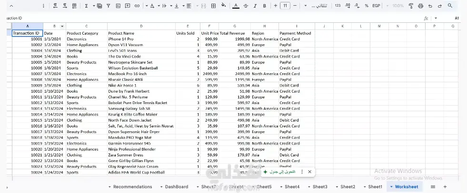467x193 pixels.
Task: Increase font size with plus button
Action: click(276, 6)
